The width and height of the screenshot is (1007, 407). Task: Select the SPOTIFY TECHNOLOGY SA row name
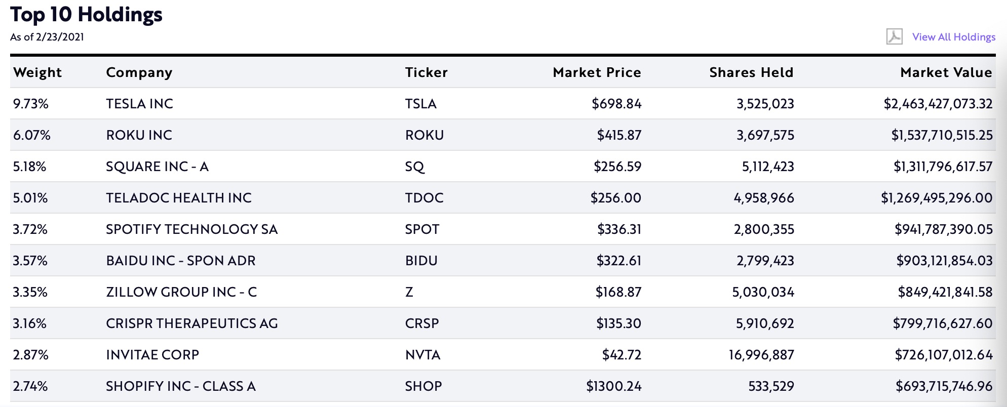(x=191, y=229)
